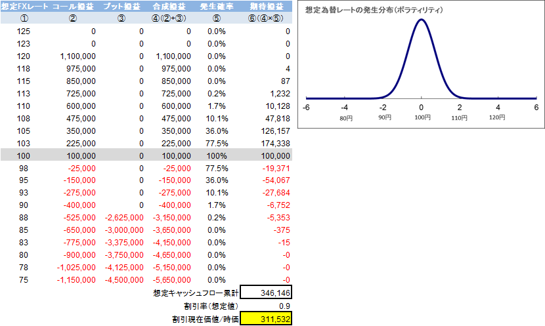This screenshot has width=545, height=326.
Task: Click the peak of the bell curve
Action: pyautogui.click(x=421, y=20)
